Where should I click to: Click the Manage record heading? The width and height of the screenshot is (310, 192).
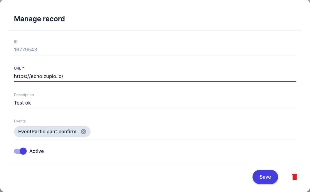coord(39,19)
